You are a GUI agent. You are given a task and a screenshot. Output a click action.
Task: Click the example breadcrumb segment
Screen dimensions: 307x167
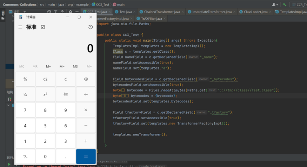tap(82, 5)
